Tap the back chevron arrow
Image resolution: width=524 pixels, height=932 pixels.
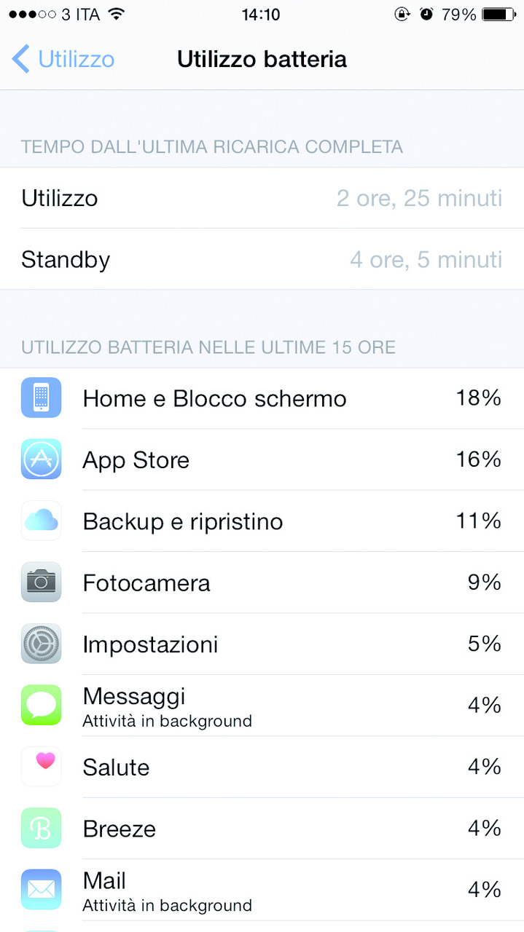21,59
